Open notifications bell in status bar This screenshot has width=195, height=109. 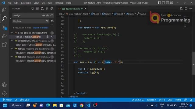(191, 100)
